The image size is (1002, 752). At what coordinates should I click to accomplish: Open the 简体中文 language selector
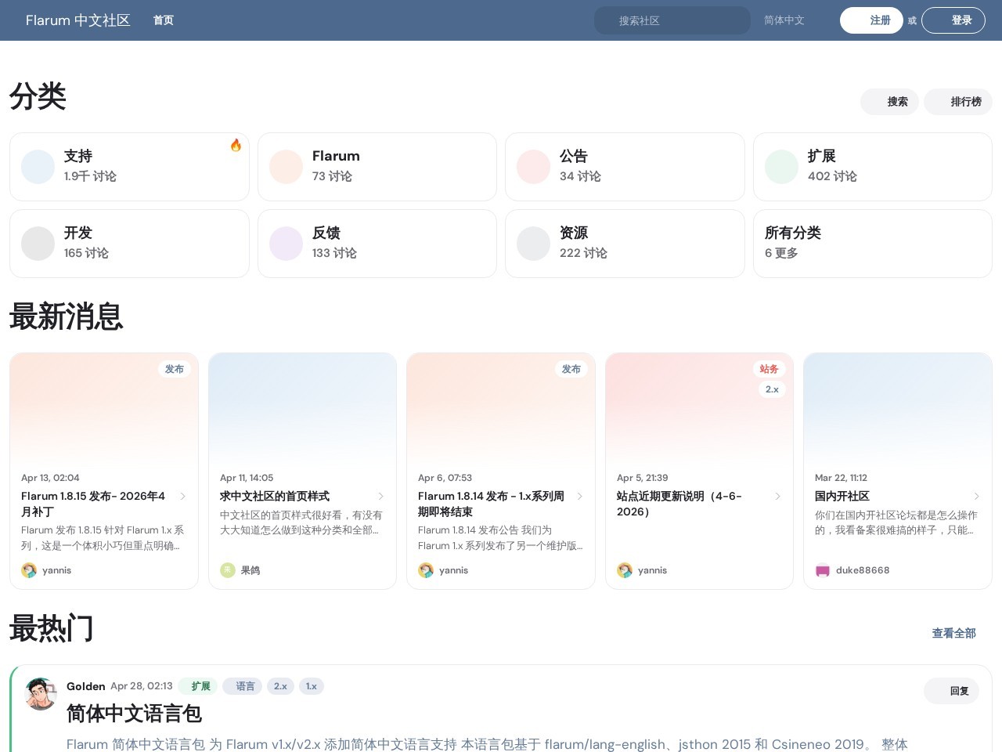[784, 20]
